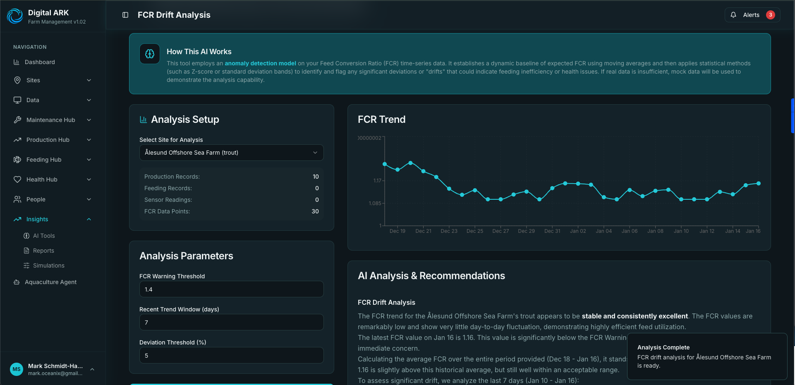Click the AI Tools brain icon
The image size is (795, 385).
(26, 236)
